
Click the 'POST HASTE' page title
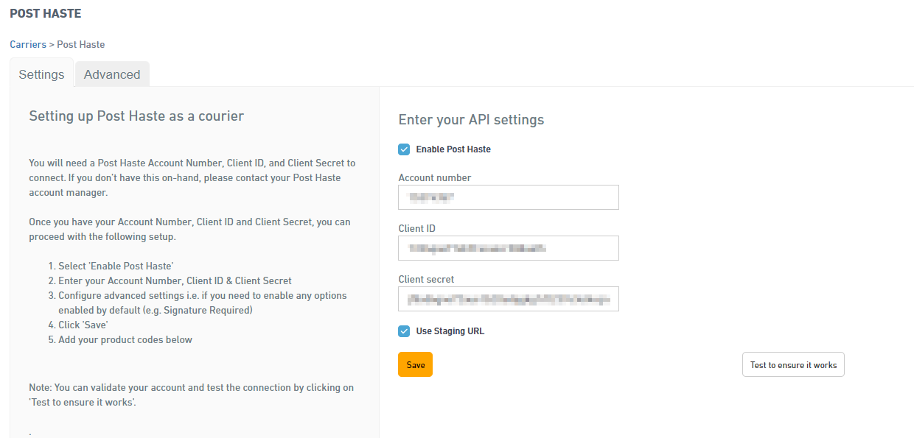46,13
